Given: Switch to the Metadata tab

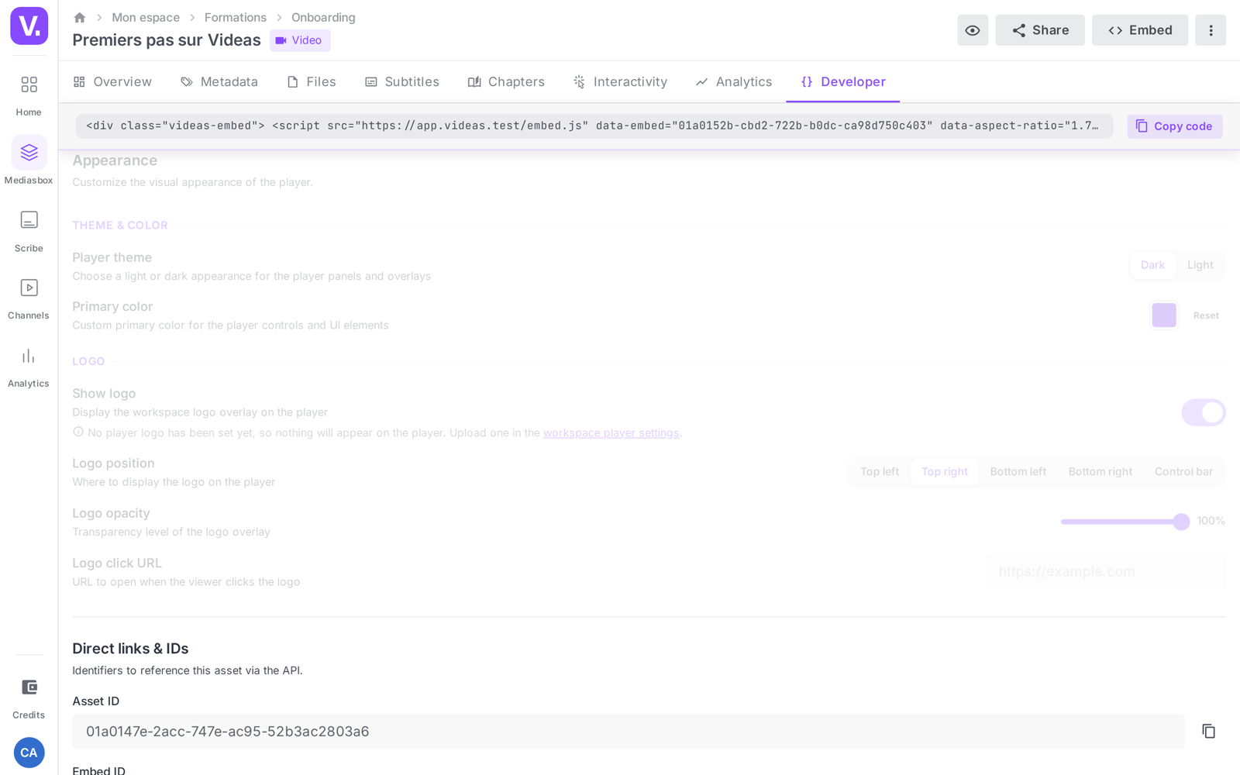Looking at the screenshot, I should click(219, 82).
